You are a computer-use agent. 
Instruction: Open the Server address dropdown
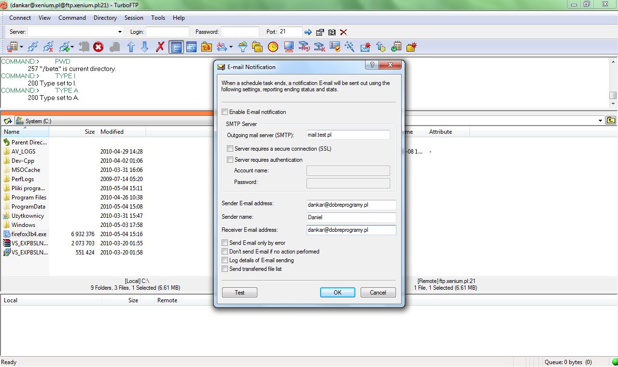[120, 32]
